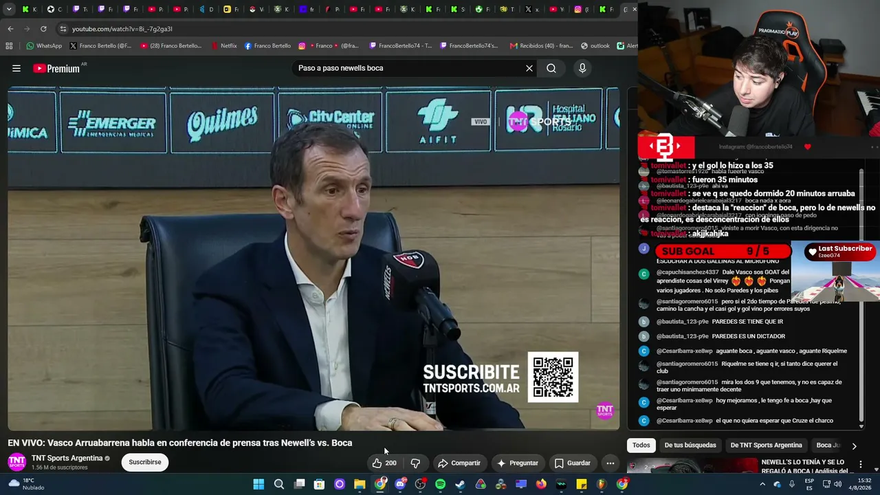Viewport: 880px width, 495px height.
Task: Select the 'De tus búsquedas' filter chip
Action: click(x=690, y=445)
